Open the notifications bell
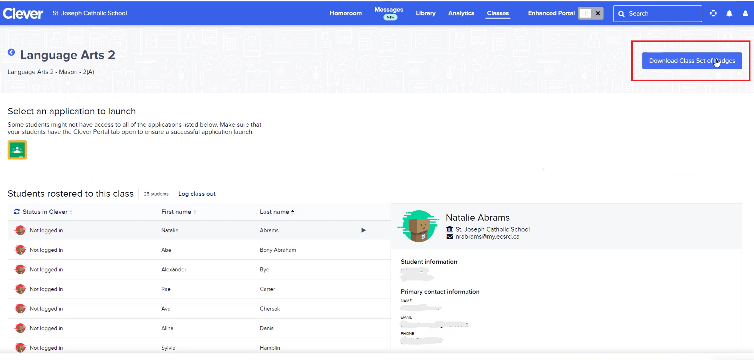754x360 pixels. (x=729, y=13)
